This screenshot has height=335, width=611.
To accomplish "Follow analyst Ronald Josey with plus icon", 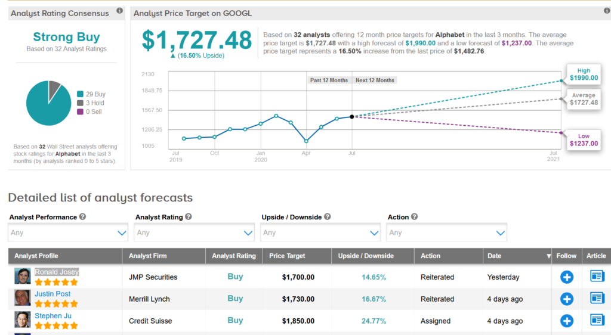I will [x=566, y=277].
